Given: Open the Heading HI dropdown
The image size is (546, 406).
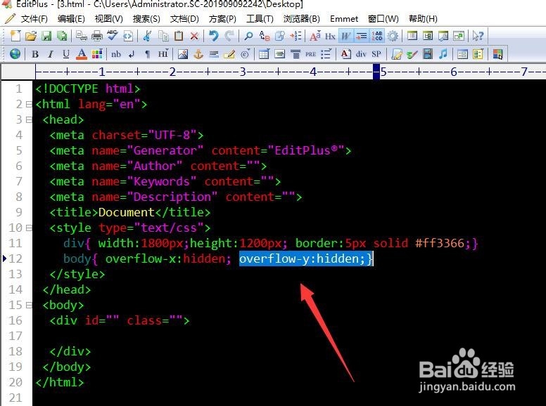Looking at the screenshot, I should tap(163, 54).
